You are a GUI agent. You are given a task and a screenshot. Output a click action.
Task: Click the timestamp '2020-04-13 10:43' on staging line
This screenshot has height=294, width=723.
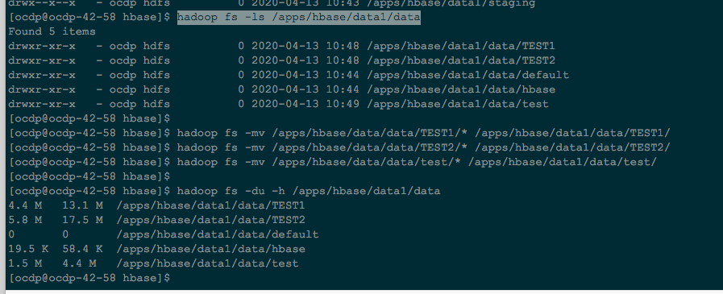click(x=305, y=4)
